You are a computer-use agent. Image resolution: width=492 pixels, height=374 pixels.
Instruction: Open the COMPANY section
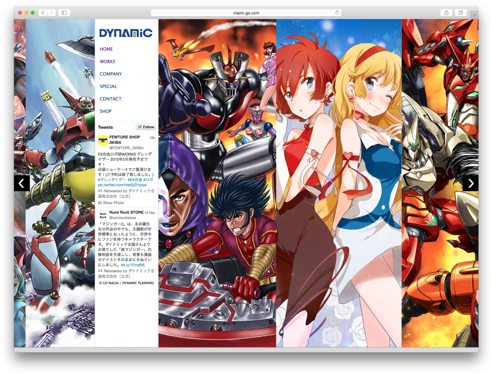click(111, 74)
